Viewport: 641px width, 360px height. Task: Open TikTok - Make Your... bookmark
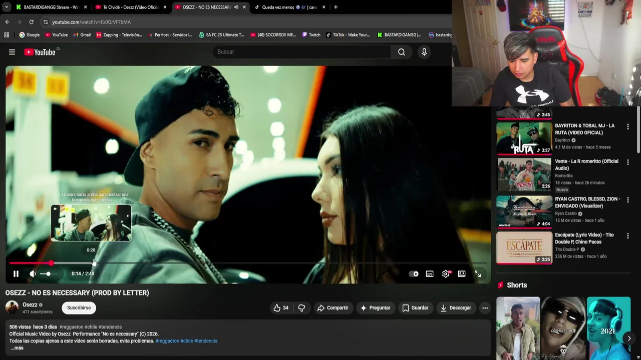point(348,35)
